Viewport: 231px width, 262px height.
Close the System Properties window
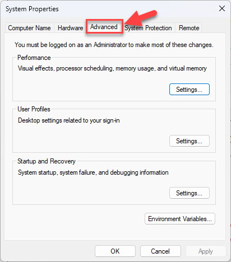click(x=222, y=8)
